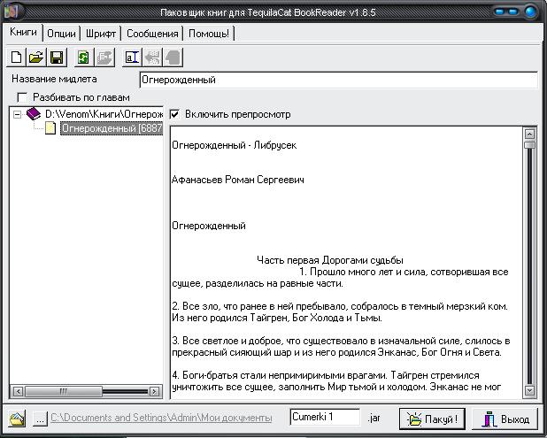This screenshot has width=547, height=438.
Task: Click the green refresh icon
Action: point(83,58)
